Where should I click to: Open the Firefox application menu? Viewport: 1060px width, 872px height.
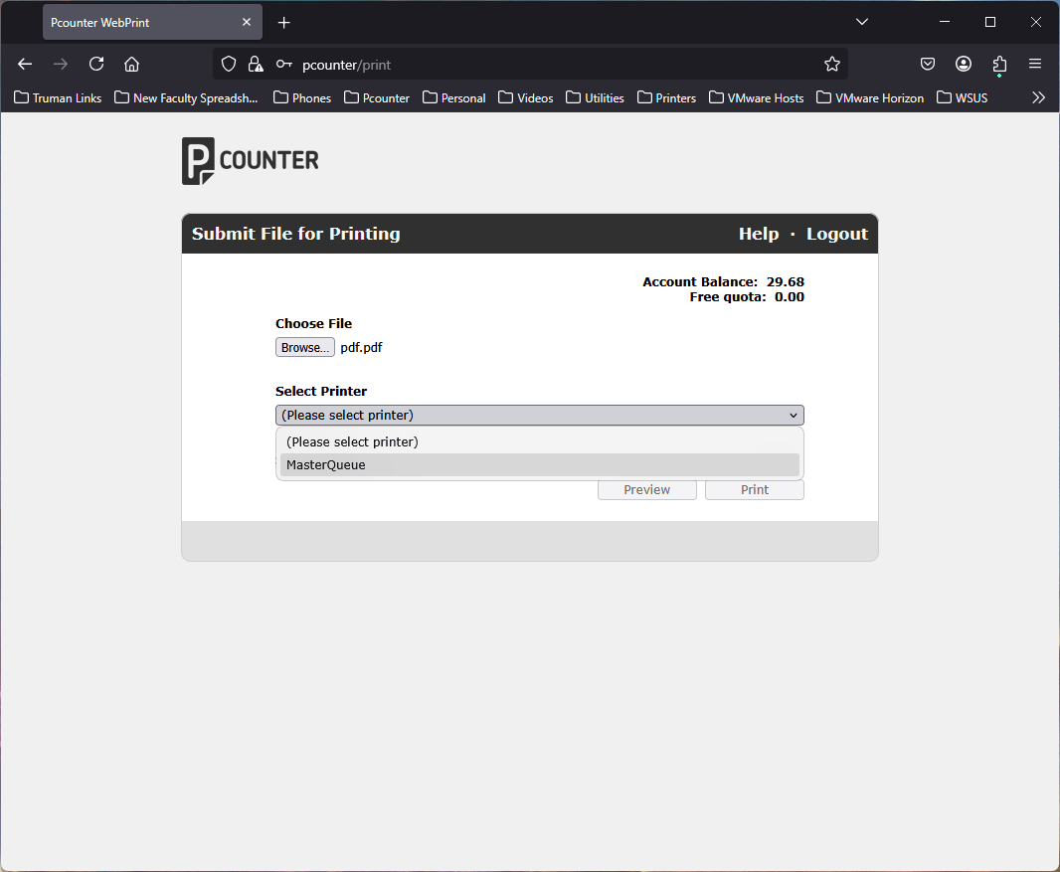(1035, 65)
